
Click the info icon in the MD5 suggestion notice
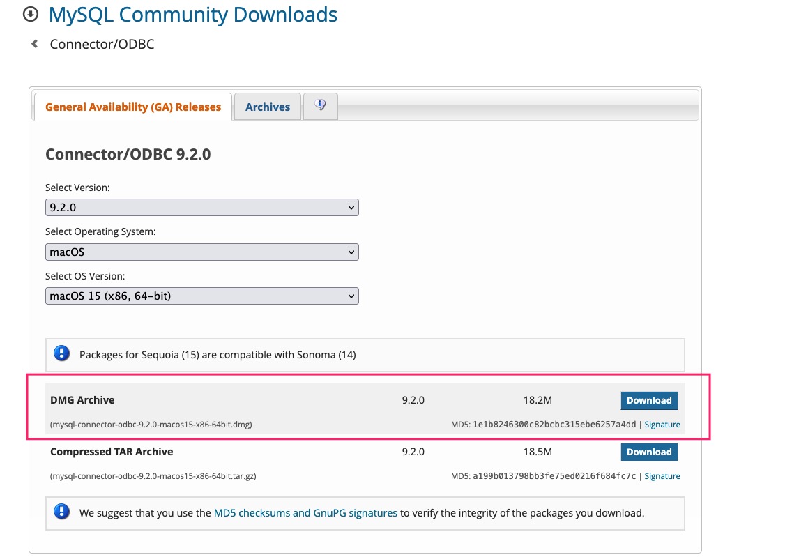(x=61, y=512)
